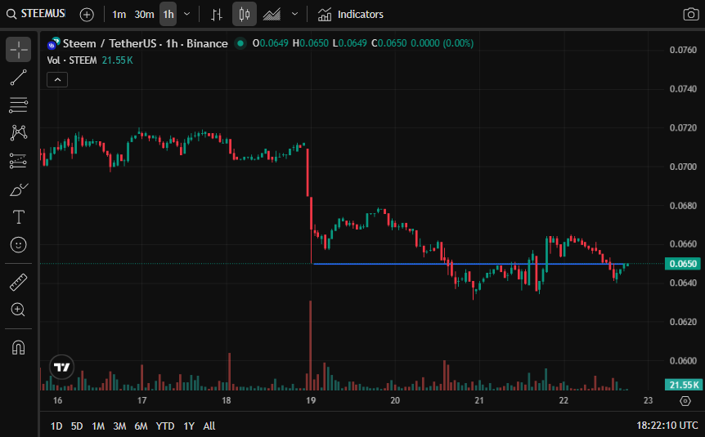The height and width of the screenshot is (437, 705).
Task: Select the ruler measure tool
Action: pyautogui.click(x=19, y=282)
